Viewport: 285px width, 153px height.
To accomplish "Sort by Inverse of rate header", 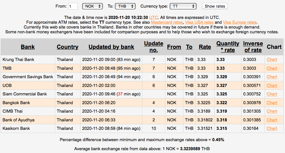I will pos(253,47).
